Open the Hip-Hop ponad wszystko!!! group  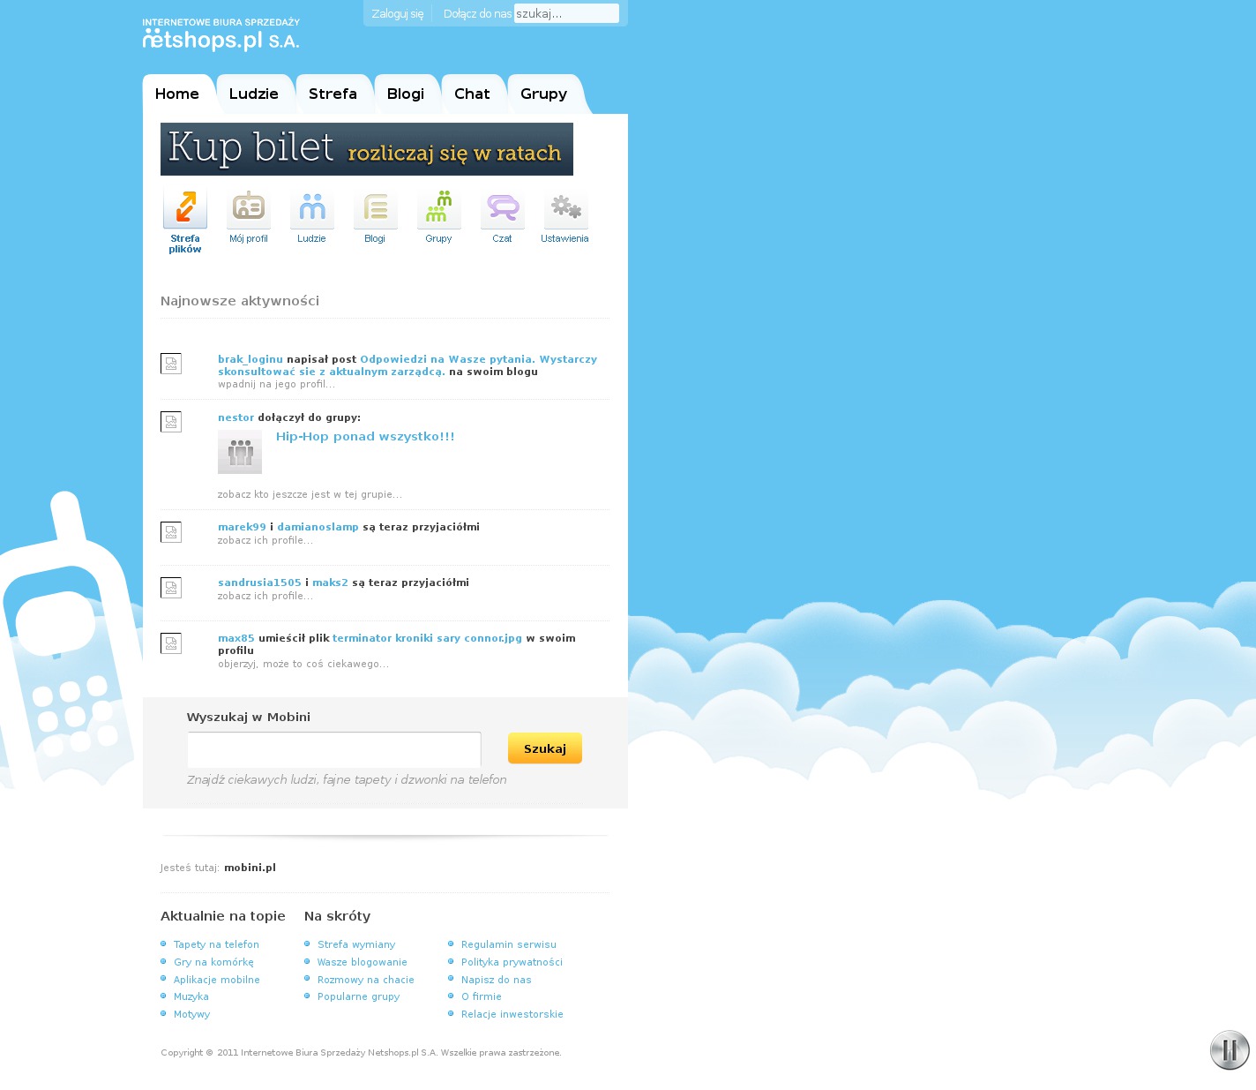[365, 437]
